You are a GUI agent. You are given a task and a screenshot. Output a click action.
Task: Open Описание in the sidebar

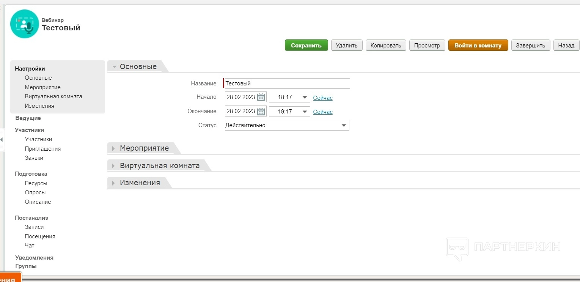[38, 202]
